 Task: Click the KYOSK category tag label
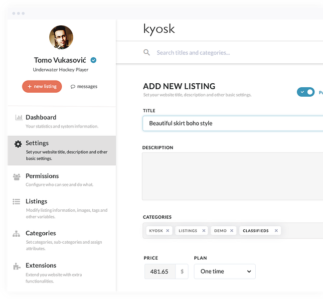click(156, 231)
